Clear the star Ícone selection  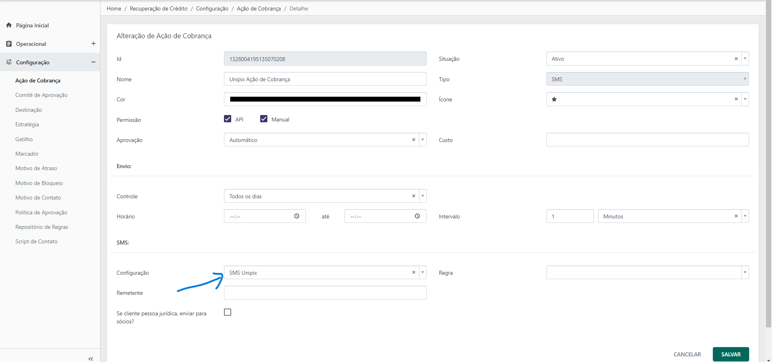coord(736,99)
